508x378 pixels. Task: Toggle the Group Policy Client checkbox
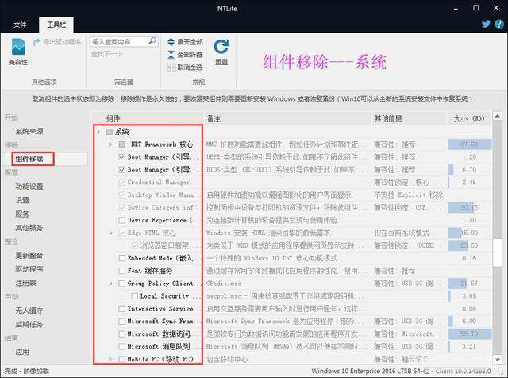click(121, 283)
